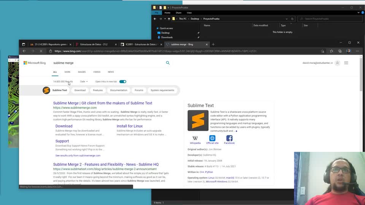Click the Download suggestion chip
The image size is (365, 205).
click(80, 90)
